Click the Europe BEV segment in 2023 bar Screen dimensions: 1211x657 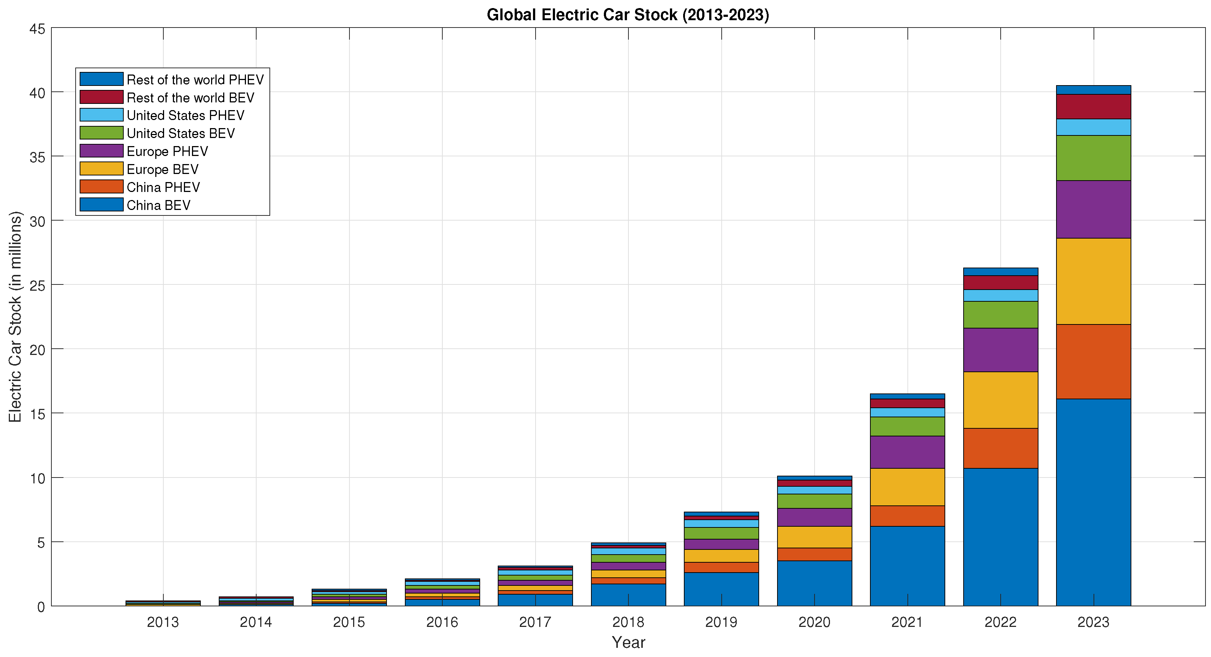point(1093,281)
